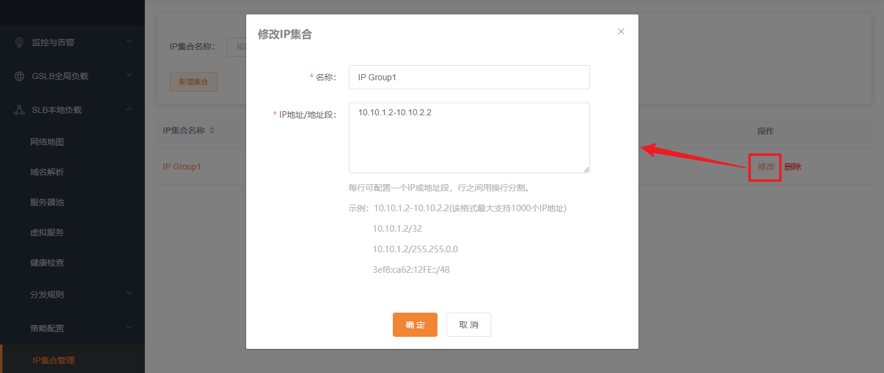Viewport: 884px width, 373px height.
Task: Click the 监控与告警 menu label
Action: [53, 42]
